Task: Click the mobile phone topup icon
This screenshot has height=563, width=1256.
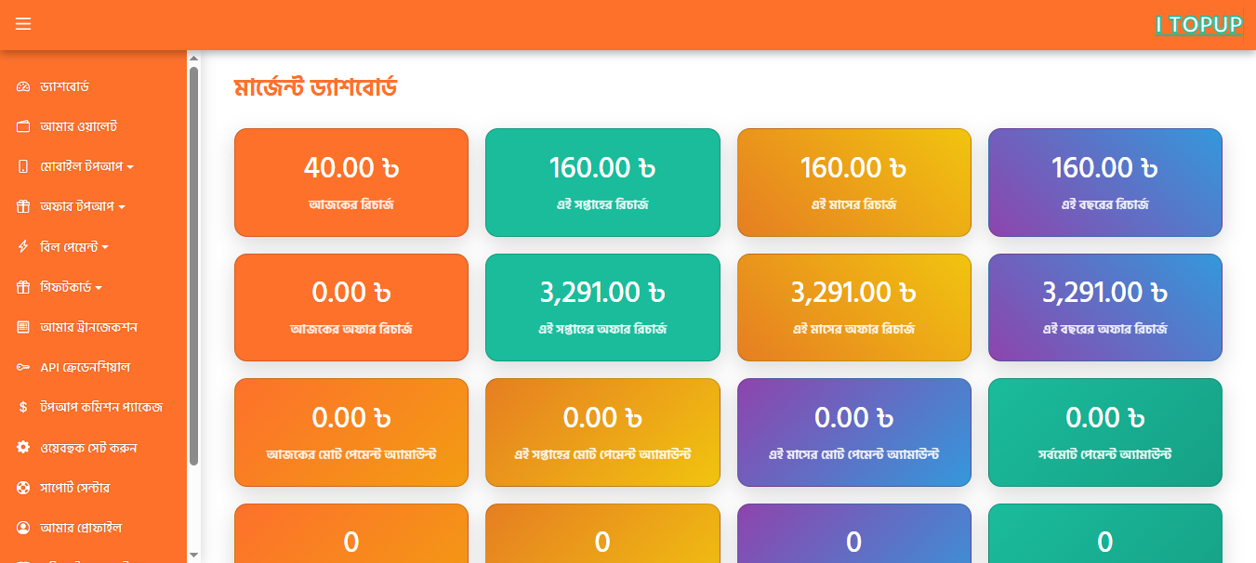Action: 23,167
